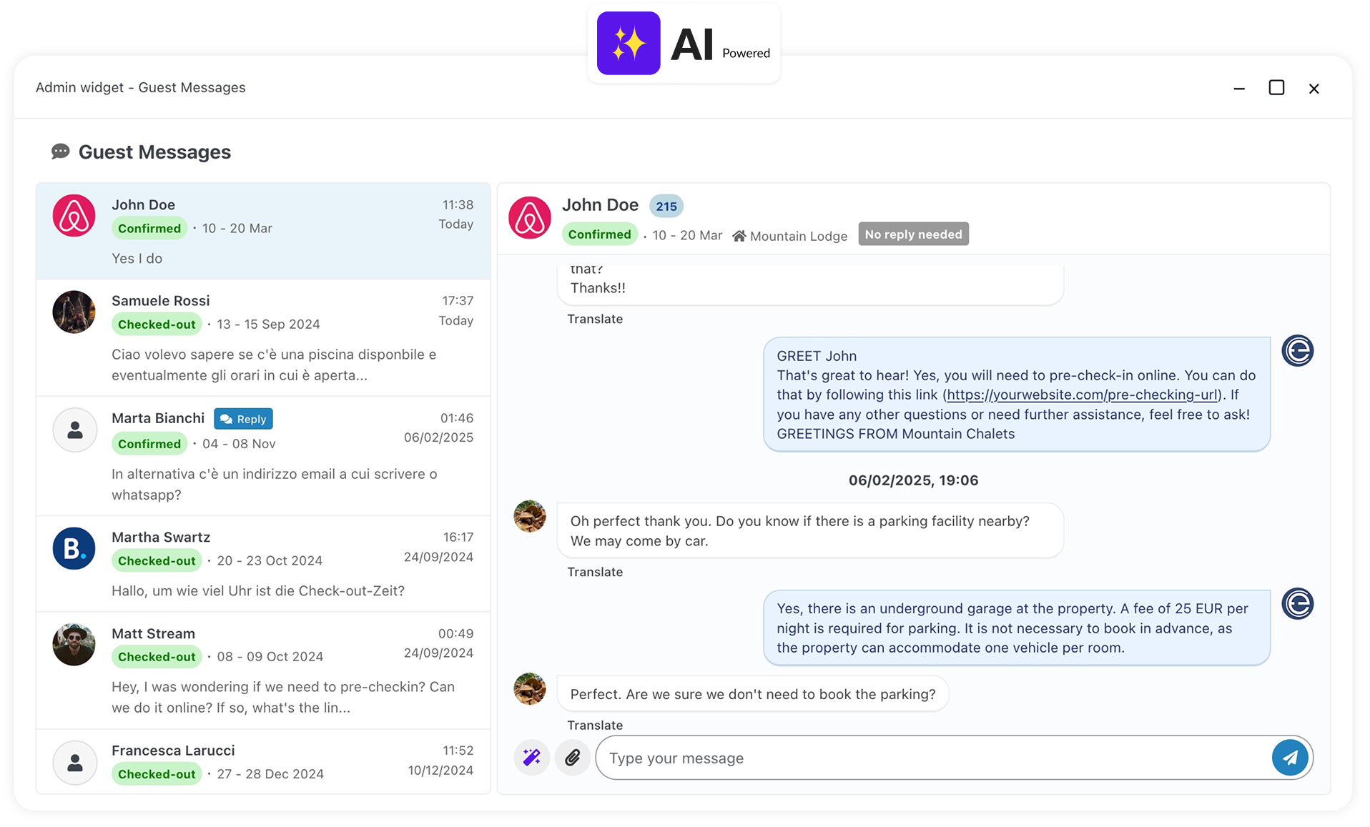Click Samuele Rossi's profile photo
The height and width of the screenshot is (827, 1370).
74,312
